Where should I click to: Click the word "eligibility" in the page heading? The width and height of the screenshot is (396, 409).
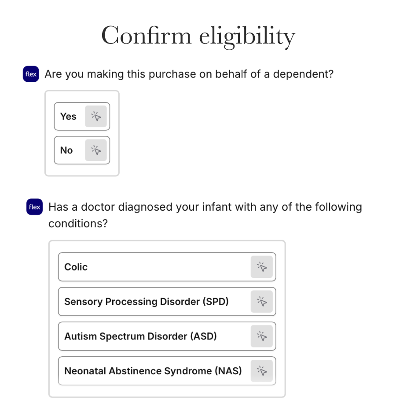(246, 37)
